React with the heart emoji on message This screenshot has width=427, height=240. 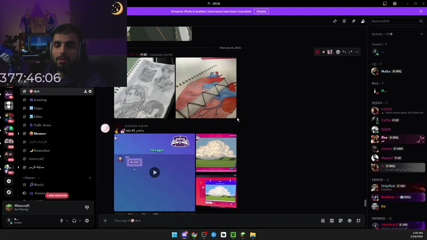[323, 52]
